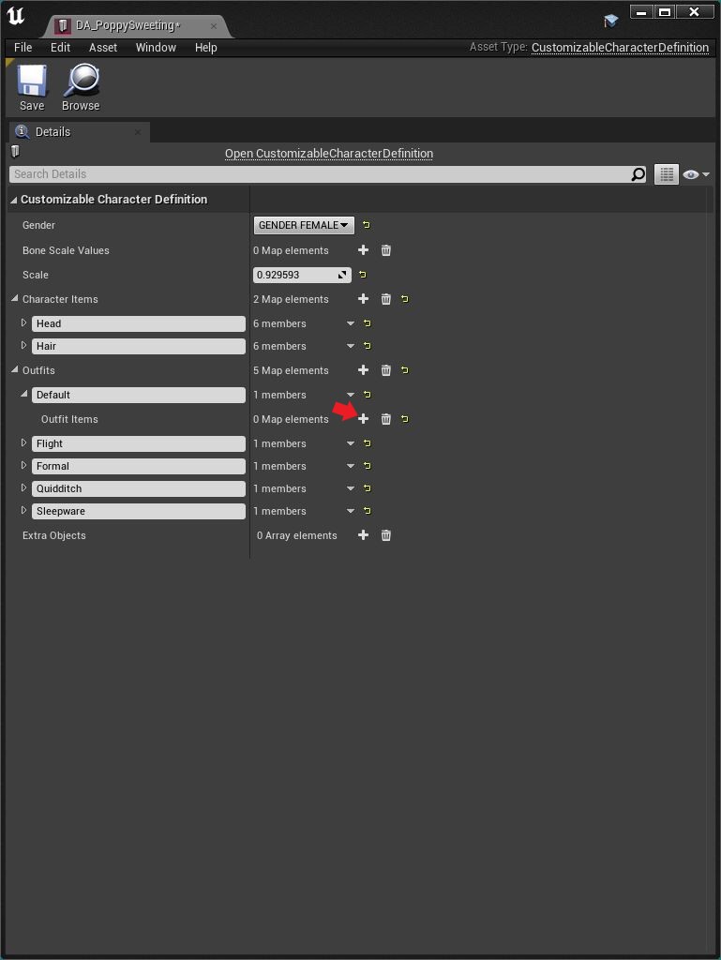Open view options eye dropdown
Viewport: 721px width, 960px height.
point(696,174)
